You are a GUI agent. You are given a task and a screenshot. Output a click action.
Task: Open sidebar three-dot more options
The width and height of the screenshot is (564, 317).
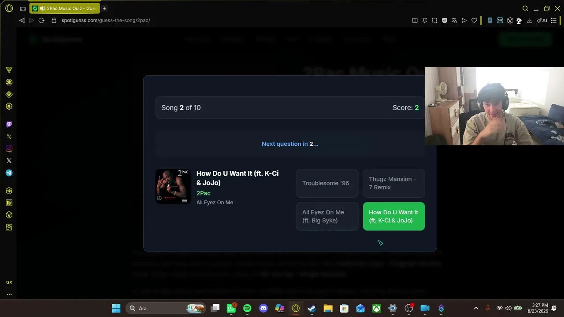[x=9, y=294]
